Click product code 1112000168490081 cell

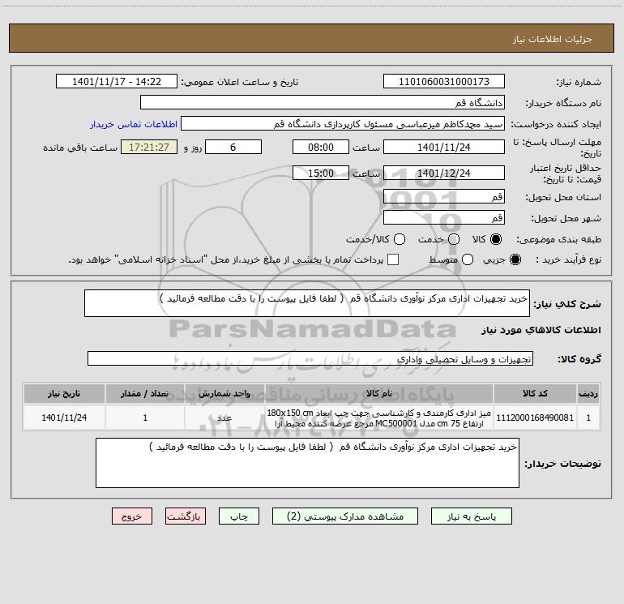pos(535,418)
